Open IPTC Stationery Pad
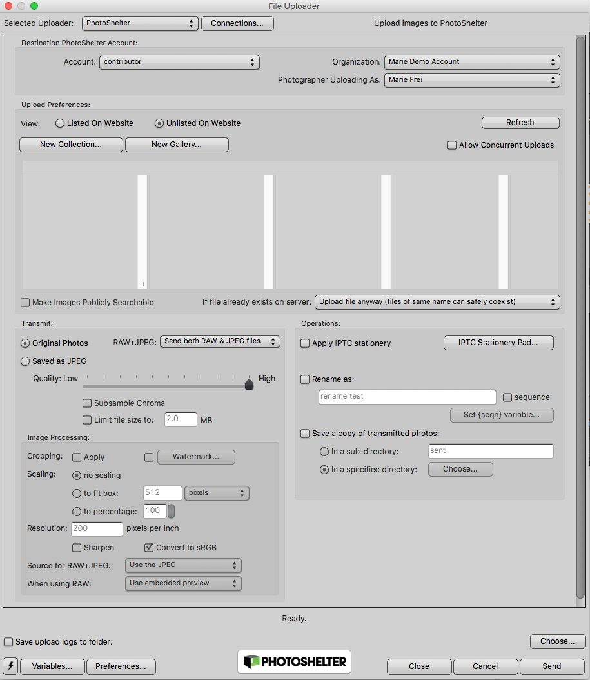 click(x=498, y=343)
